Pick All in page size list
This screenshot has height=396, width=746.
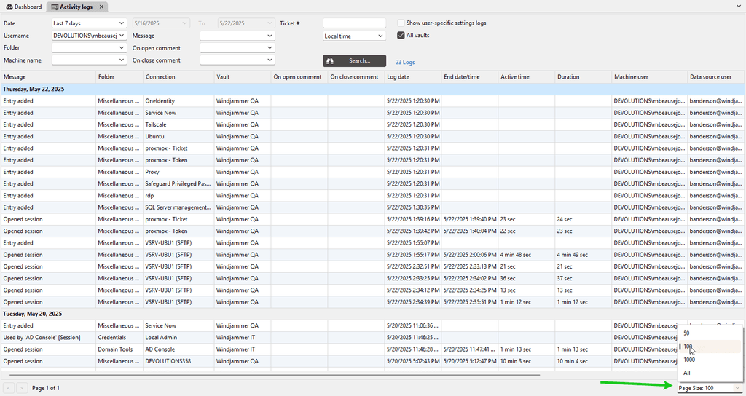[687, 373]
